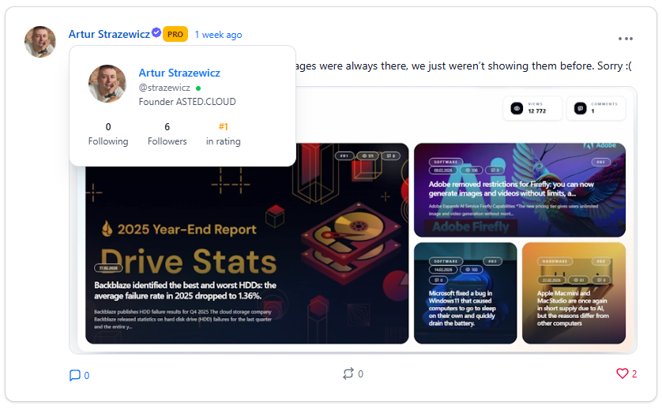Open the three-dots post options menu
The height and width of the screenshot is (409, 662).
pyautogui.click(x=626, y=39)
